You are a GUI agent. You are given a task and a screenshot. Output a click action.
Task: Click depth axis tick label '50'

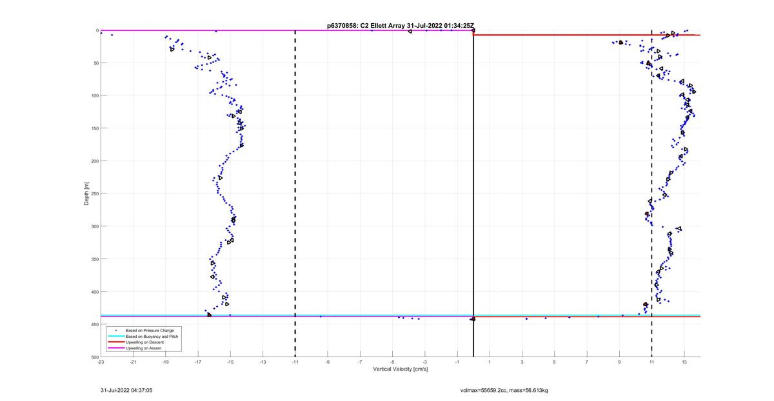pyautogui.click(x=95, y=63)
